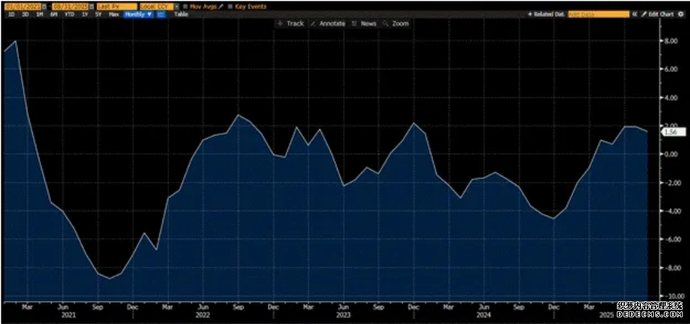Open the Monthly periodicity dropdown
The image size is (690, 324).
click(x=138, y=15)
